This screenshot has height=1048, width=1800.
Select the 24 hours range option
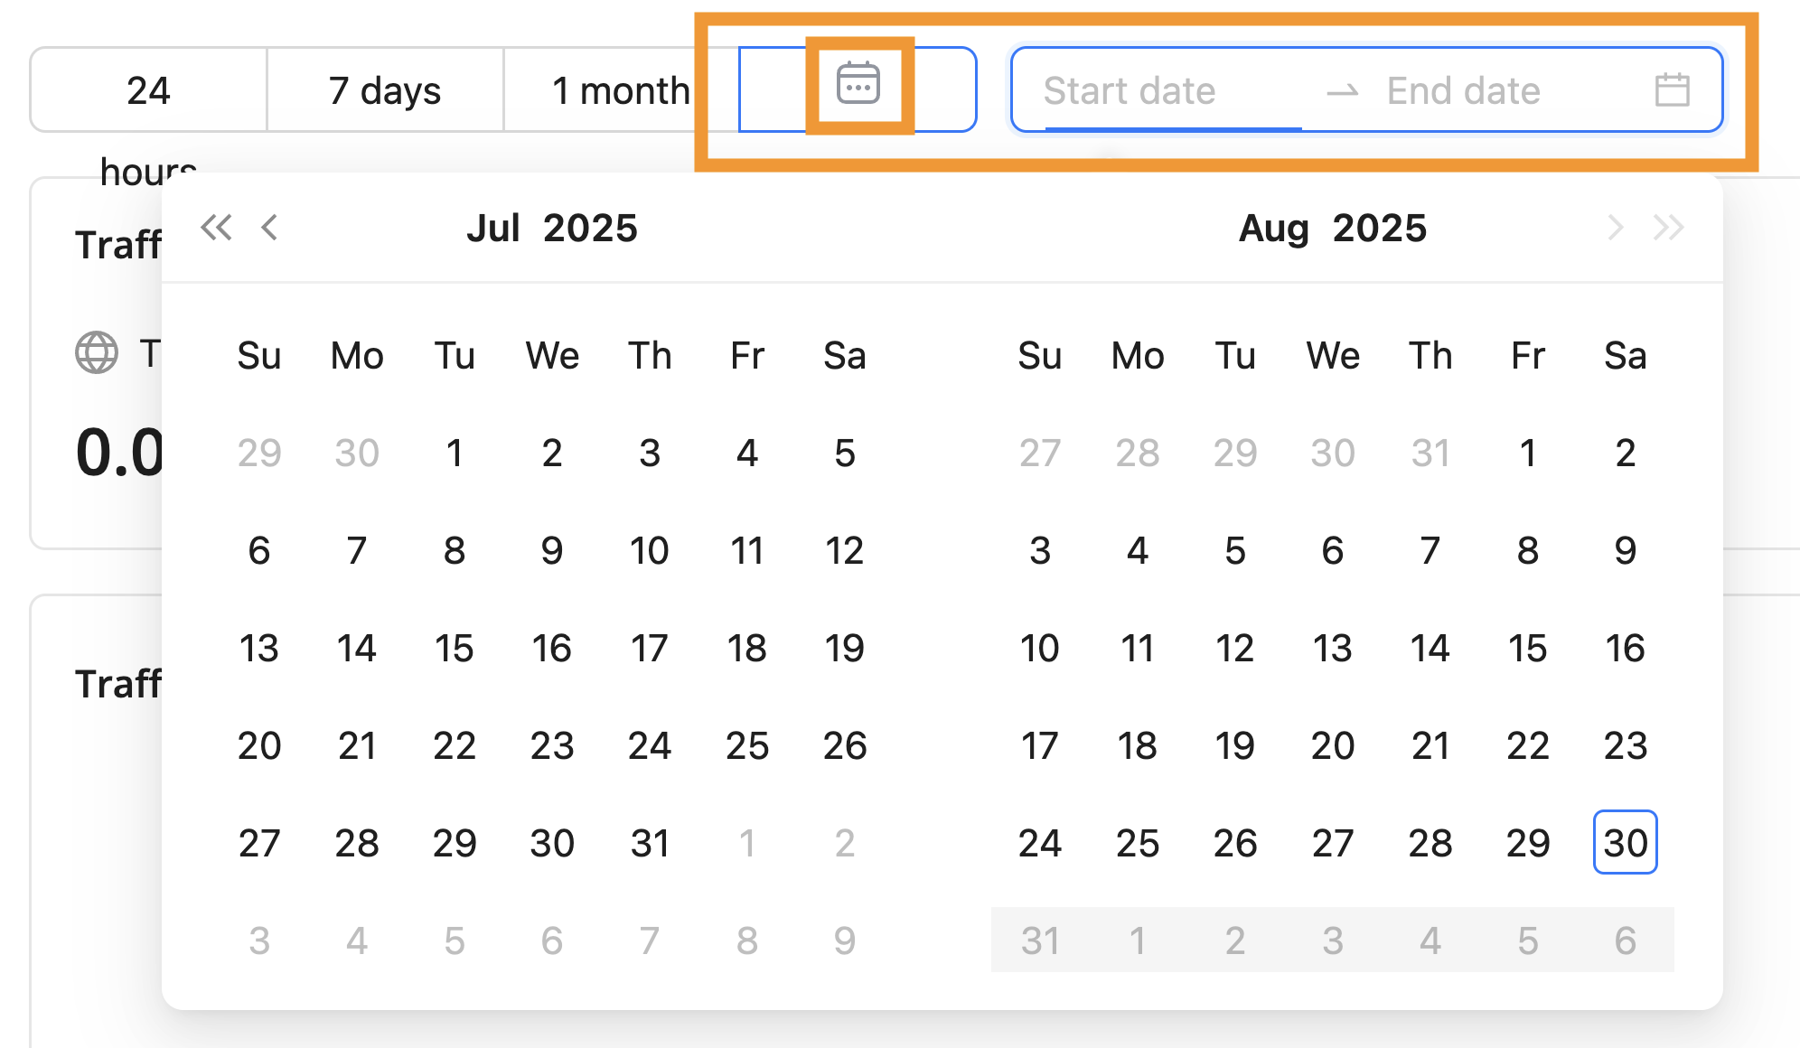(x=148, y=90)
